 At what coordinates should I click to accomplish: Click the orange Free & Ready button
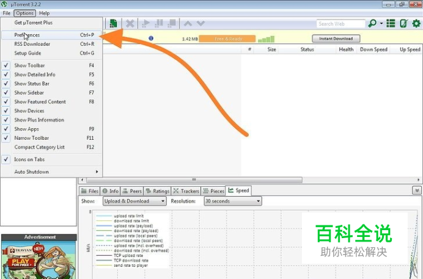[227, 39]
